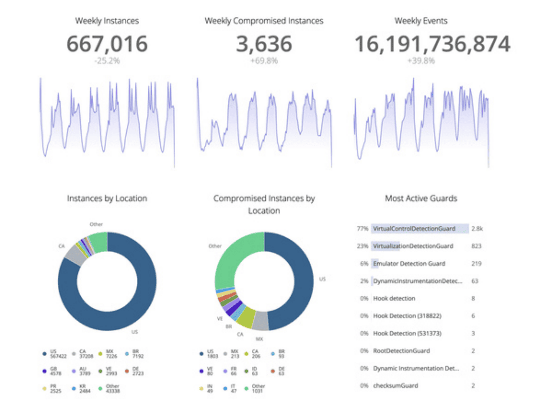Click the 823 count for VirtualizationDetectionGuard
The width and height of the screenshot is (544, 420).
(x=476, y=246)
